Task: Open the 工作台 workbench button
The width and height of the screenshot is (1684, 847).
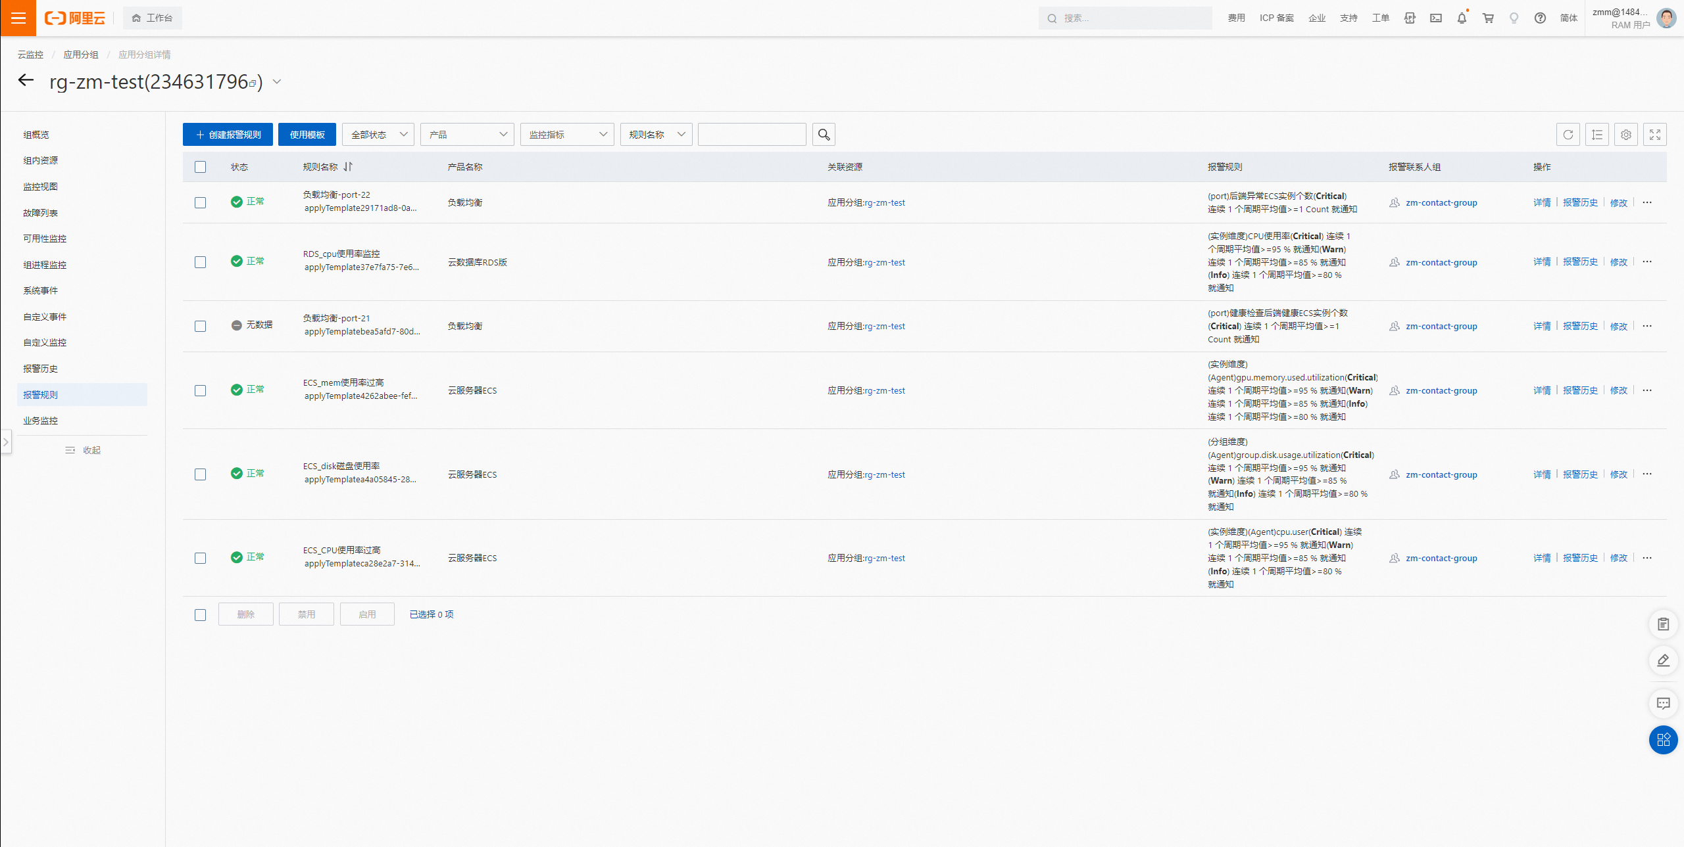Action: 153,18
